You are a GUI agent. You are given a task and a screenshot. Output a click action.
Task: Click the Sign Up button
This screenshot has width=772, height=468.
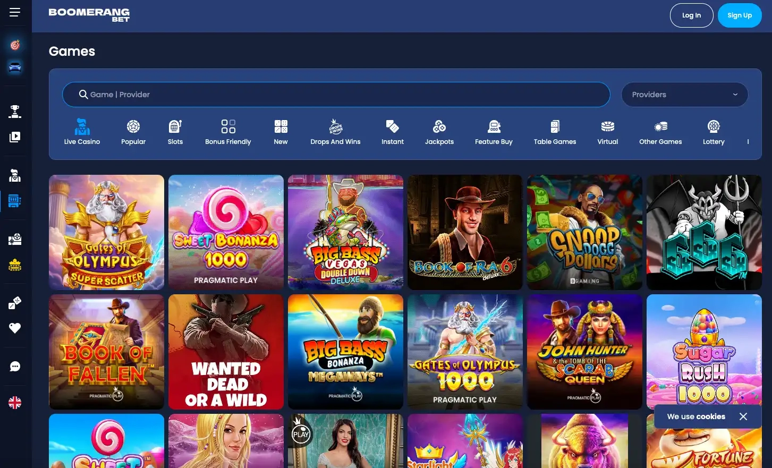coord(740,15)
